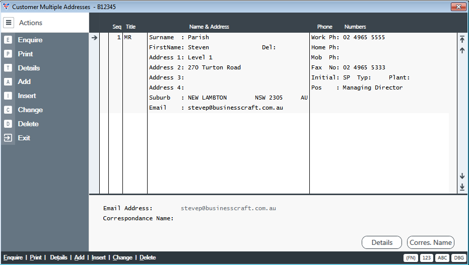The image size is (469, 265).
Task: Click the Title column header
Action: click(130, 27)
